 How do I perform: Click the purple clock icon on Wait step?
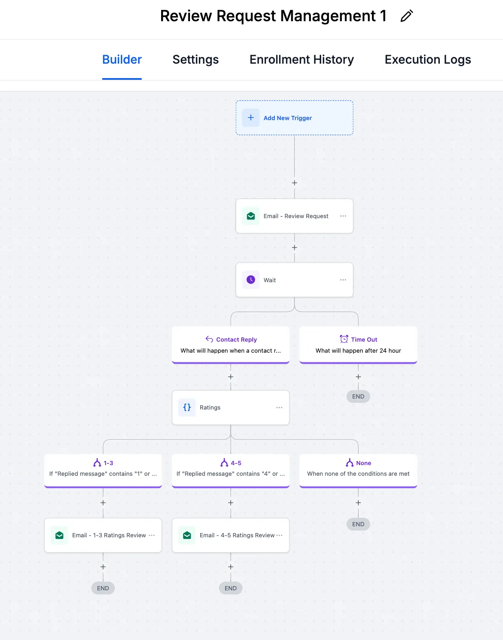tap(251, 280)
